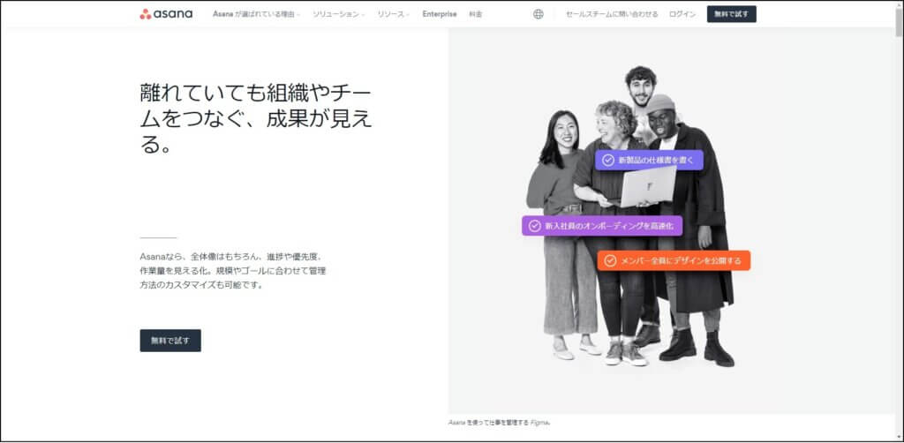The width and height of the screenshot is (904, 443).
Task: Click the ログイン link
Action: tap(682, 14)
